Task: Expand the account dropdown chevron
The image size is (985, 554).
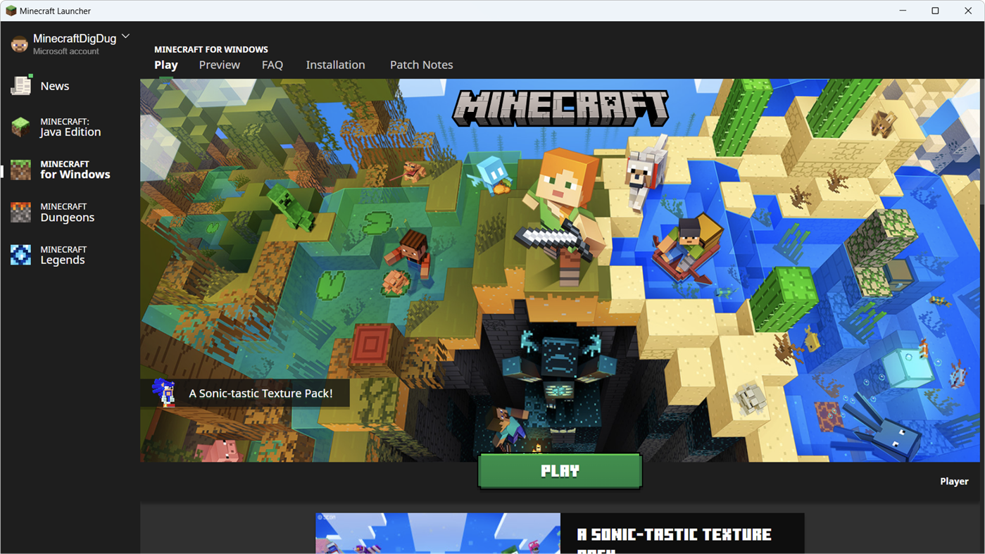Action: click(x=125, y=36)
